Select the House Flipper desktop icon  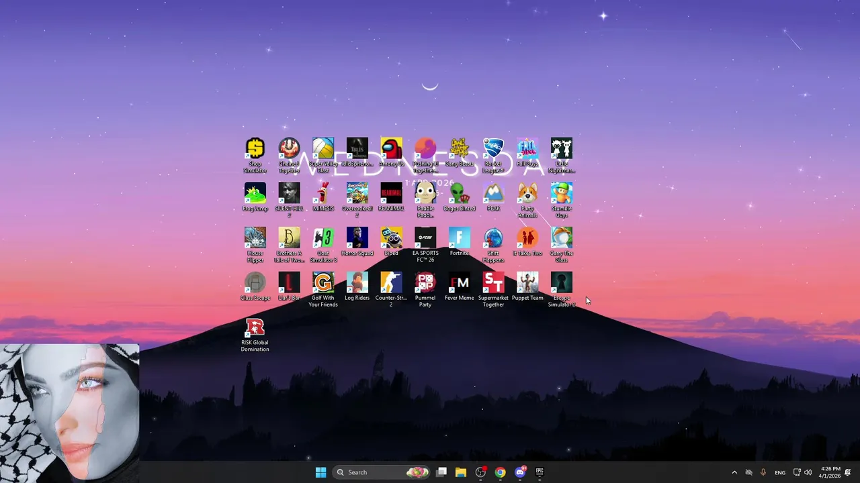click(255, 239)
